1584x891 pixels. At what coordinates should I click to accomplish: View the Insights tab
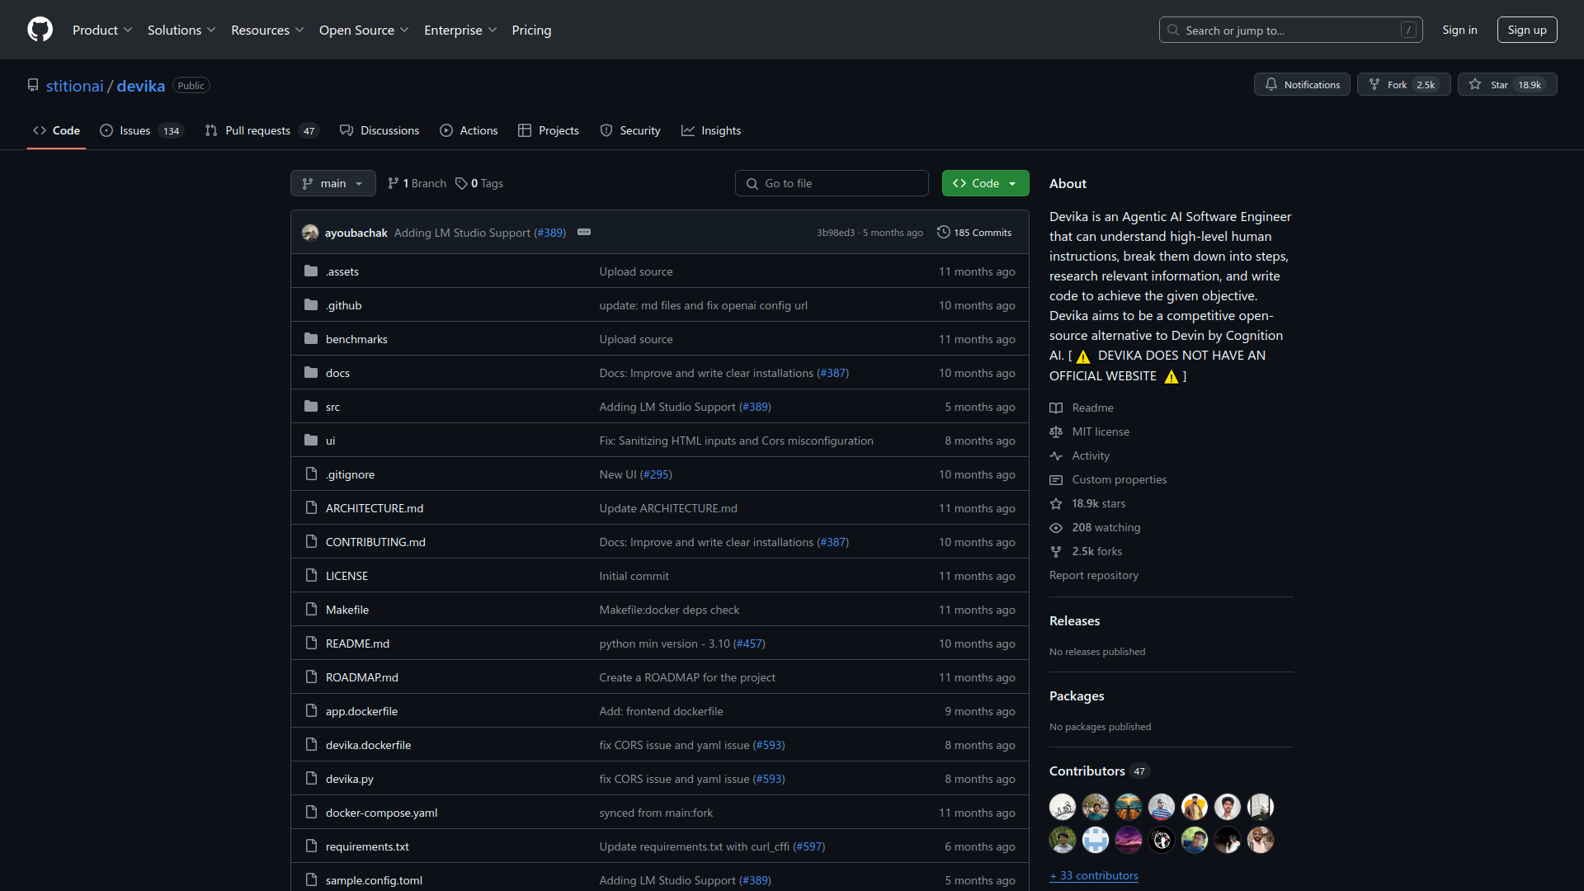[x=711, y=130]
